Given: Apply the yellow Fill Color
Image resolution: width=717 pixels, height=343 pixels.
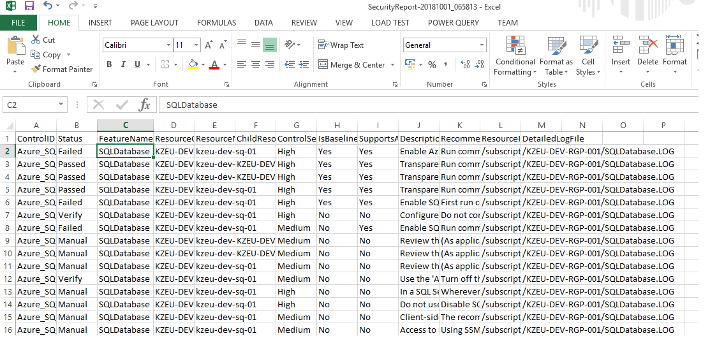Looking at the screenshot, I should coord(193,64).
